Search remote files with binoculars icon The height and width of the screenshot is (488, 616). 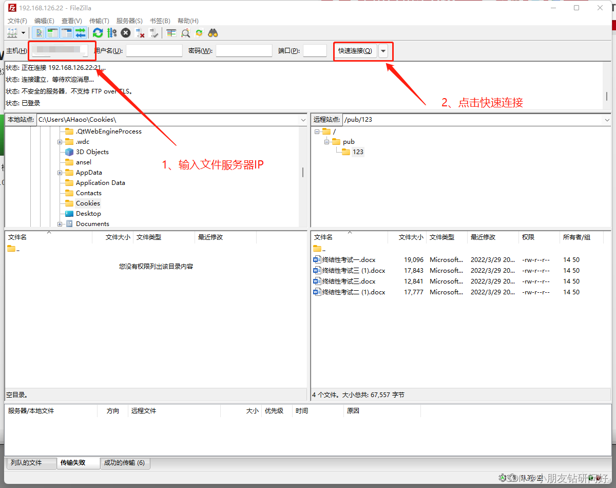tap(213, 33)
